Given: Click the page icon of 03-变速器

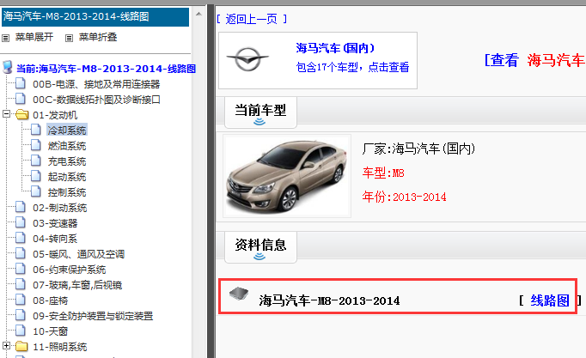Looking at the screenshot, I should coord(21,222).
